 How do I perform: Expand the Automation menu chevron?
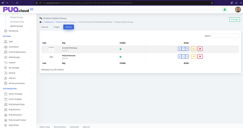click(x=31, y=47)
